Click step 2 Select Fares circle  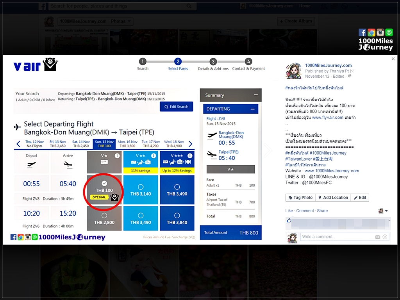coord(178,61)
